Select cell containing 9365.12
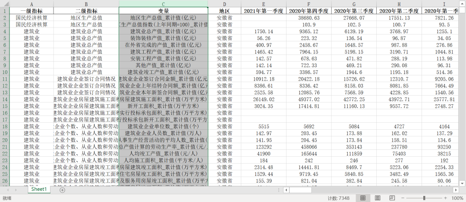 309,31
